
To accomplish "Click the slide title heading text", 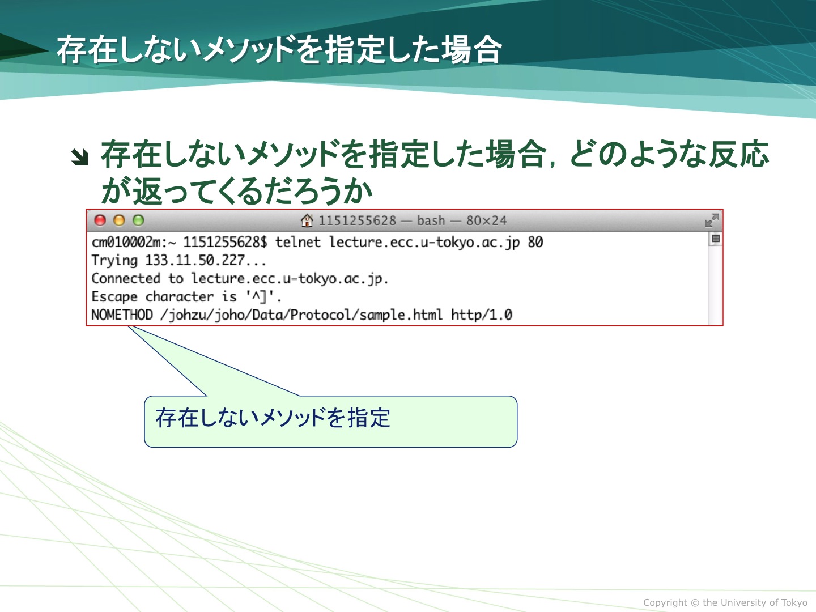I will [279, 50].
